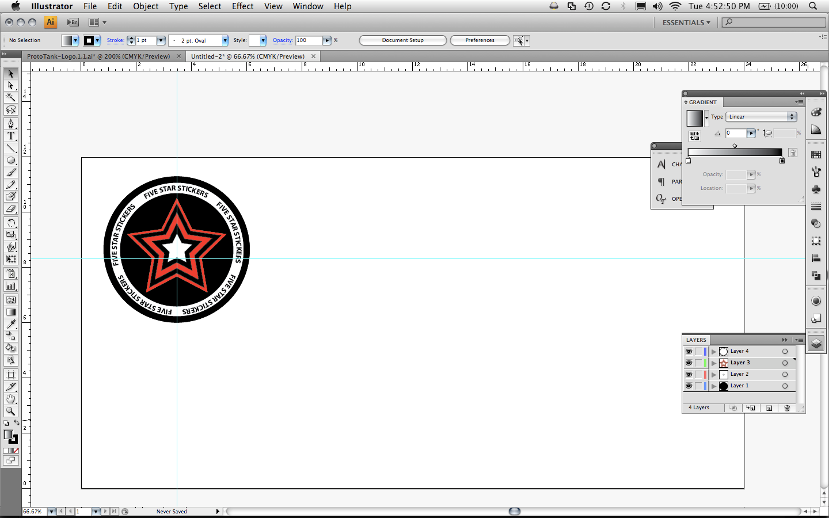The image size is (829, 518).
Task: Grab the Zoom tool
Action: pyautogui.click(x=10, y=412)
